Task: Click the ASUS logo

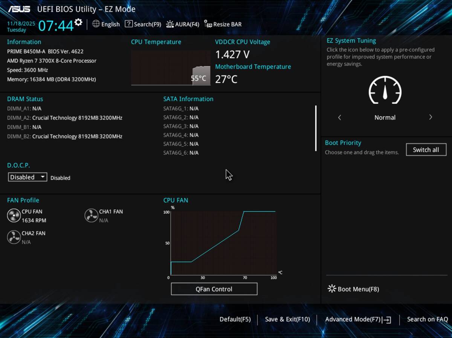Action: pyautogui.click(x=20, y=9)
